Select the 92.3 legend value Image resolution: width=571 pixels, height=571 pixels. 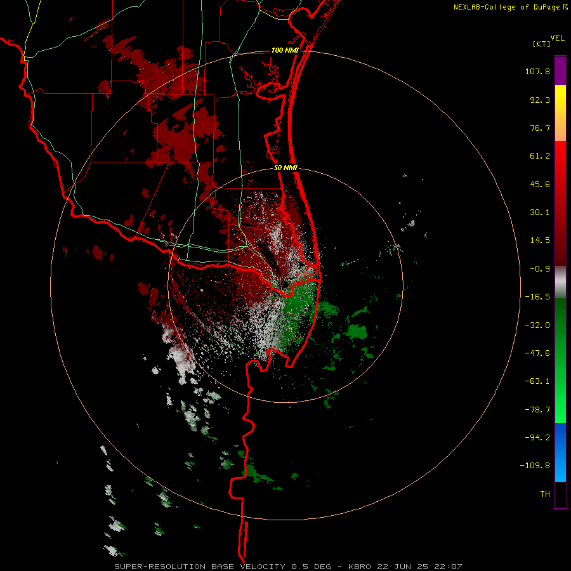[x=540, y=100]
